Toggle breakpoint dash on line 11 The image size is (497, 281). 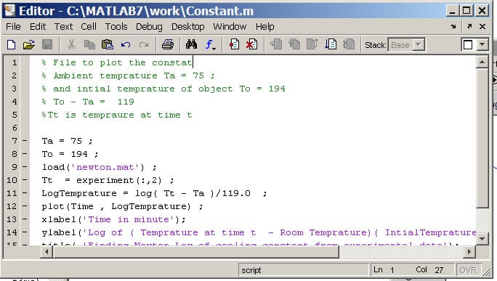click(x=25, y=193)
